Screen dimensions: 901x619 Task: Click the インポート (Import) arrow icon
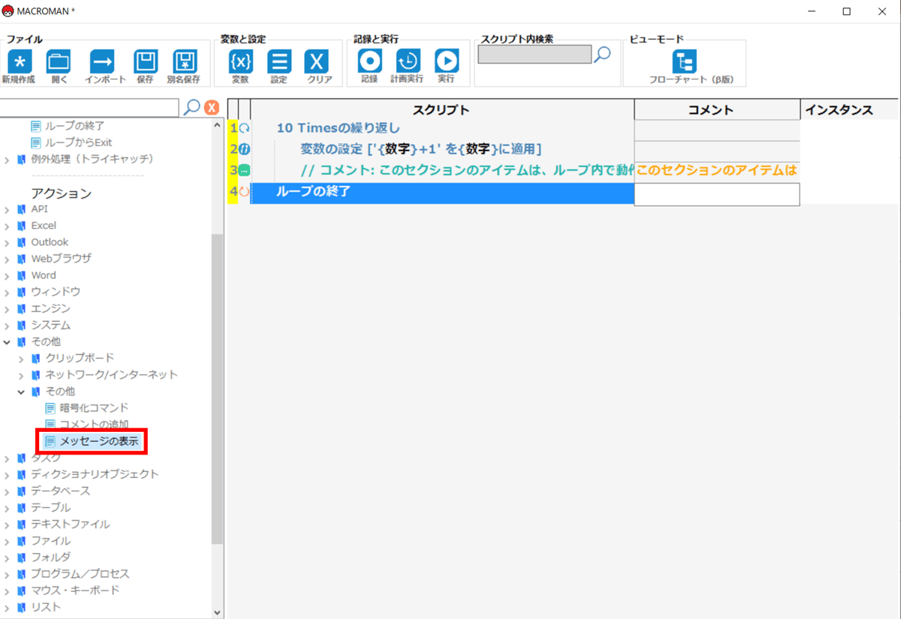[102, 62]
